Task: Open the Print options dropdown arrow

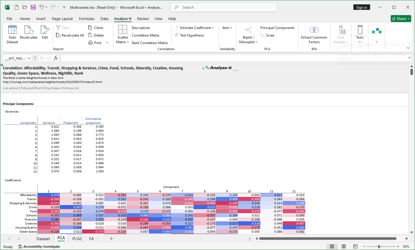Action: click(x=107, y=43)
